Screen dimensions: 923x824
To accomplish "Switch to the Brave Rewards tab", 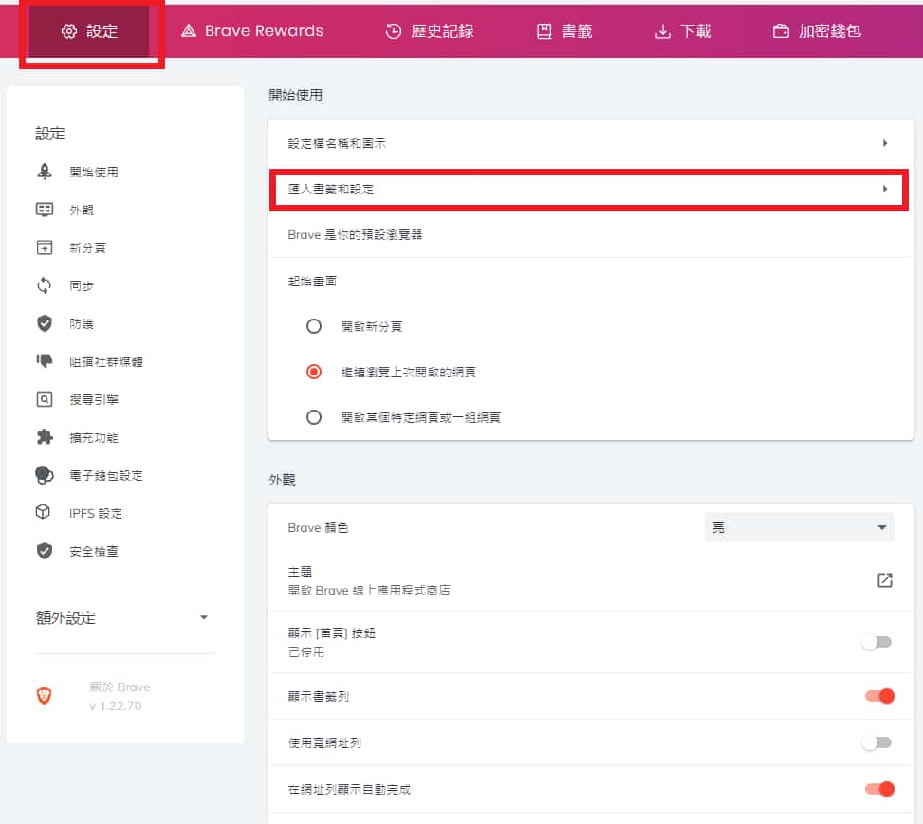I will (x=251, y=31).
